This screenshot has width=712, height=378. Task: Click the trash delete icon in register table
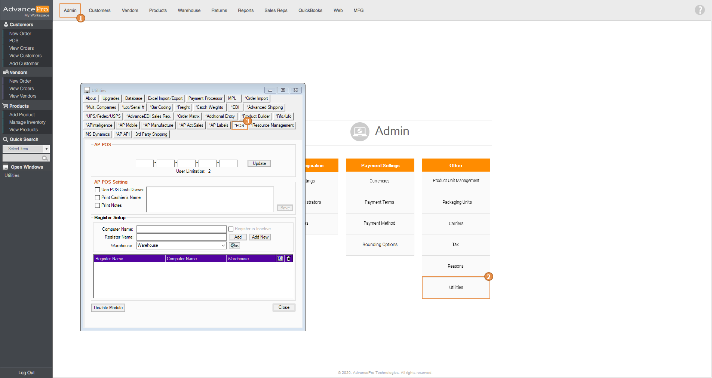pyautogui.click(x=288, y=258)
